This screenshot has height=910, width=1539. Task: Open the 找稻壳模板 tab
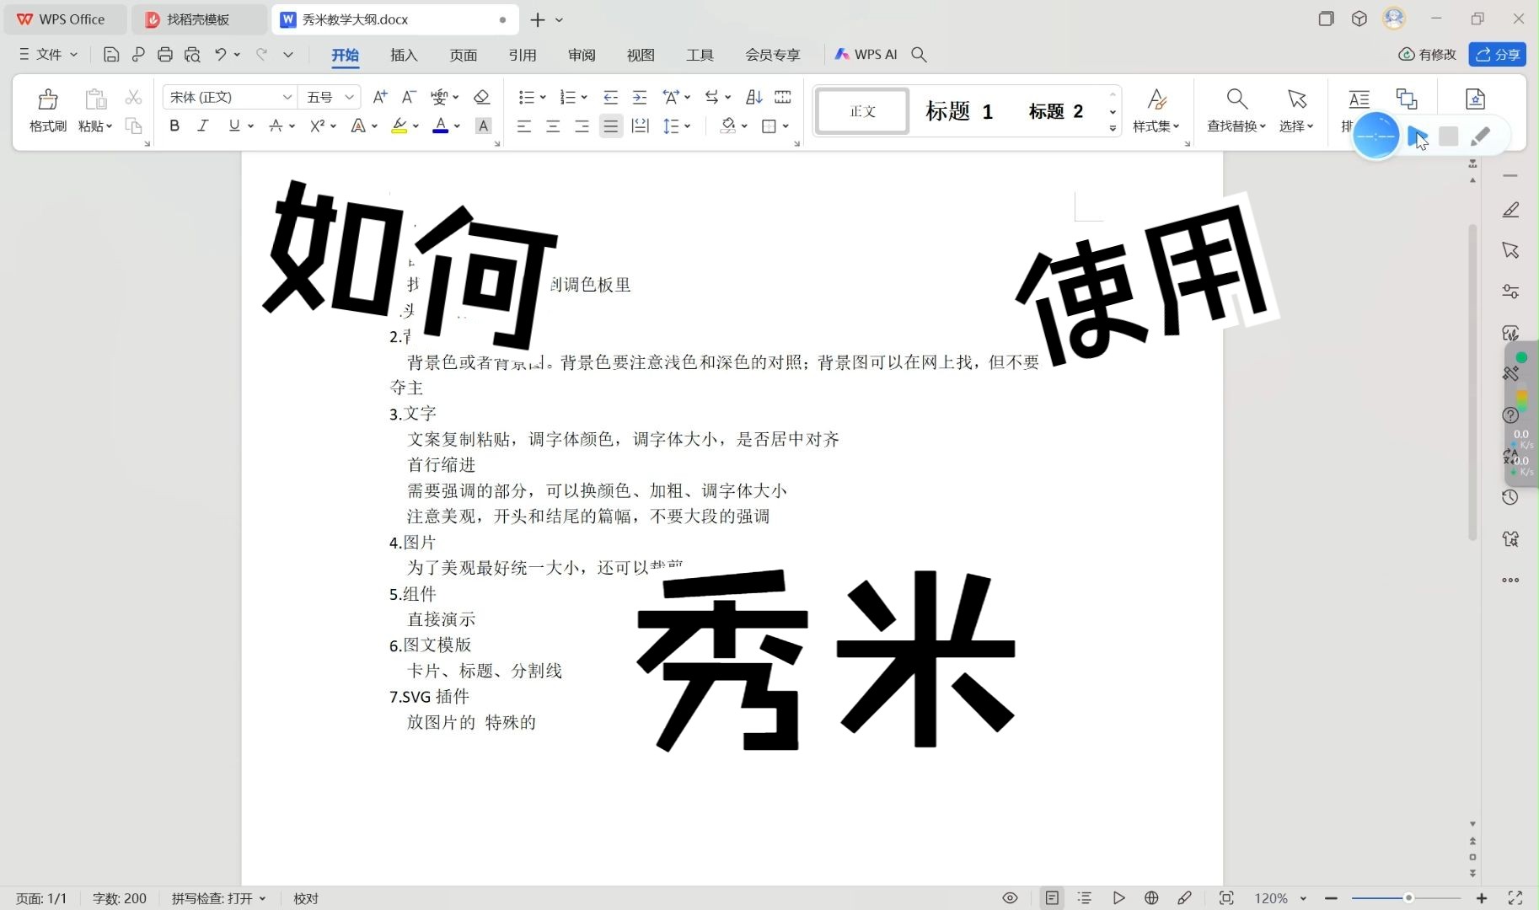pos(199,19)
